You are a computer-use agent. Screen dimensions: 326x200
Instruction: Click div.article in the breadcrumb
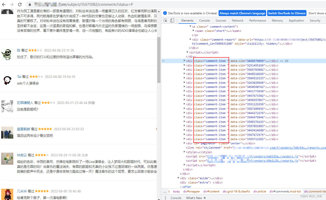(x=260, y=191)
